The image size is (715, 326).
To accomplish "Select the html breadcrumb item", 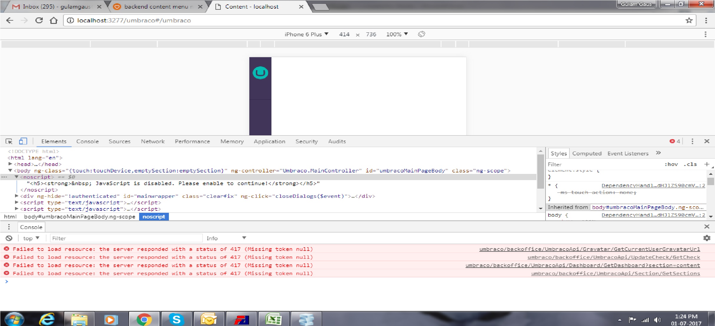I will (10, 217).
